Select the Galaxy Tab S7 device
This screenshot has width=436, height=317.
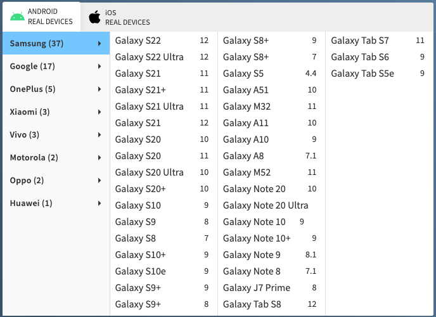click(378, 41)
